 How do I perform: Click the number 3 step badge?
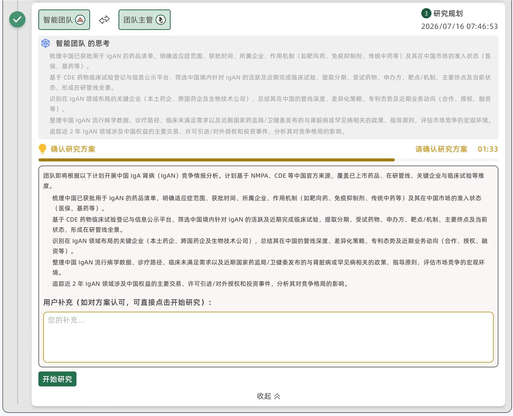426,14
